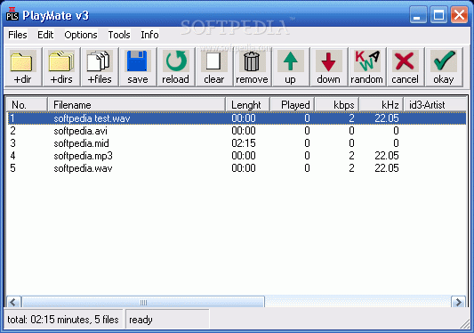Viewport: 474px width, 333px height.
Task: Sort by the kbps column header
Action: coord(337,105)
